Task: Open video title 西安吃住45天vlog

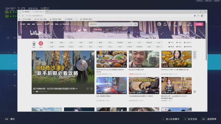Action: tap(110, 71)
